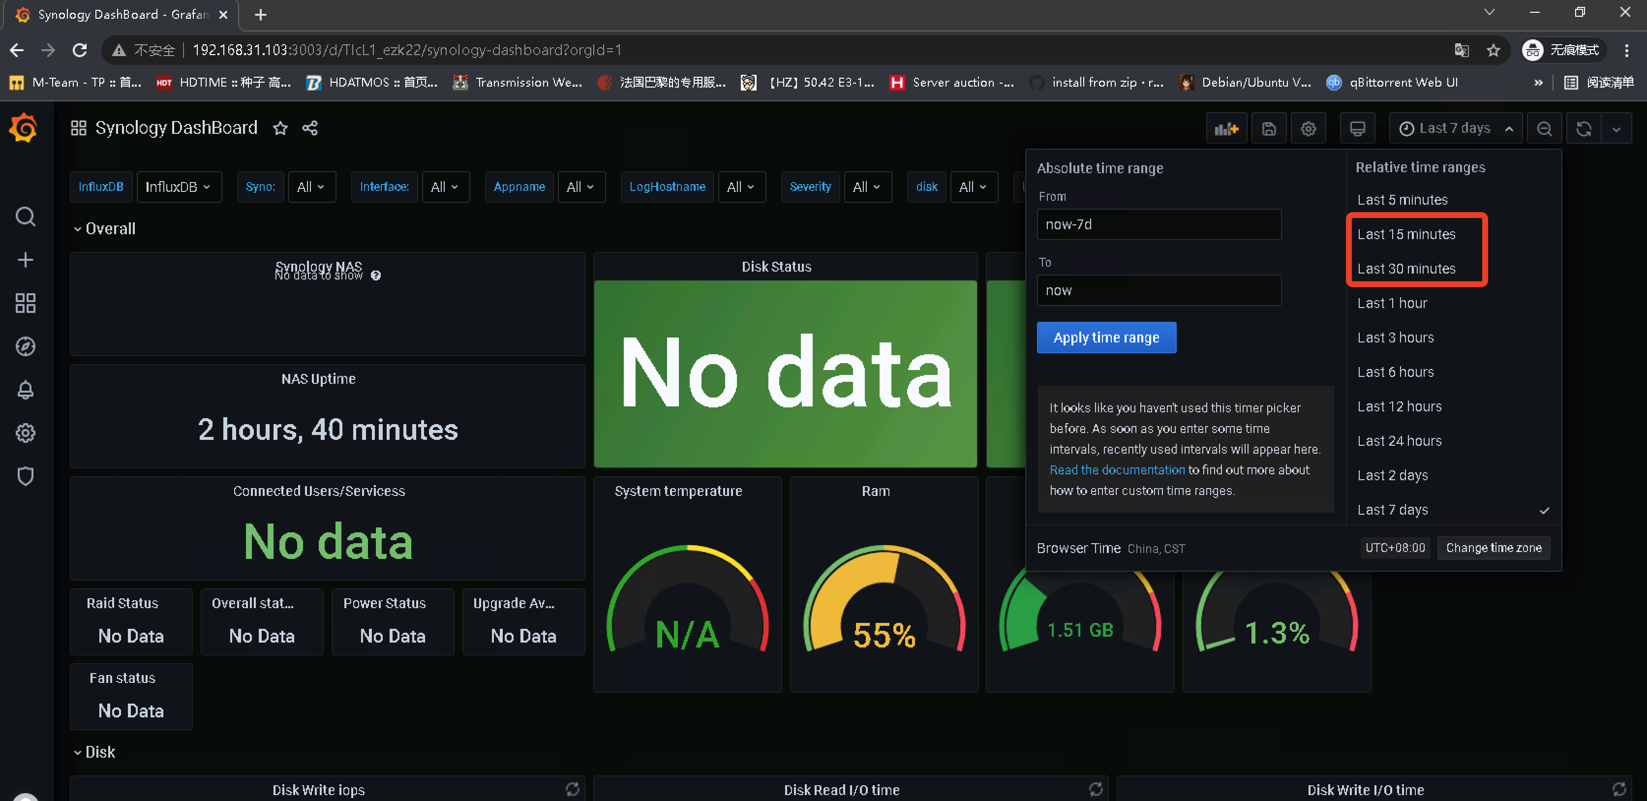Image resolution: width=1647 pixels, height=801 pixels.
Task: Open the Dashboards grid icon in sidebar
Action: pyautogui.click(x=25, y=303)
